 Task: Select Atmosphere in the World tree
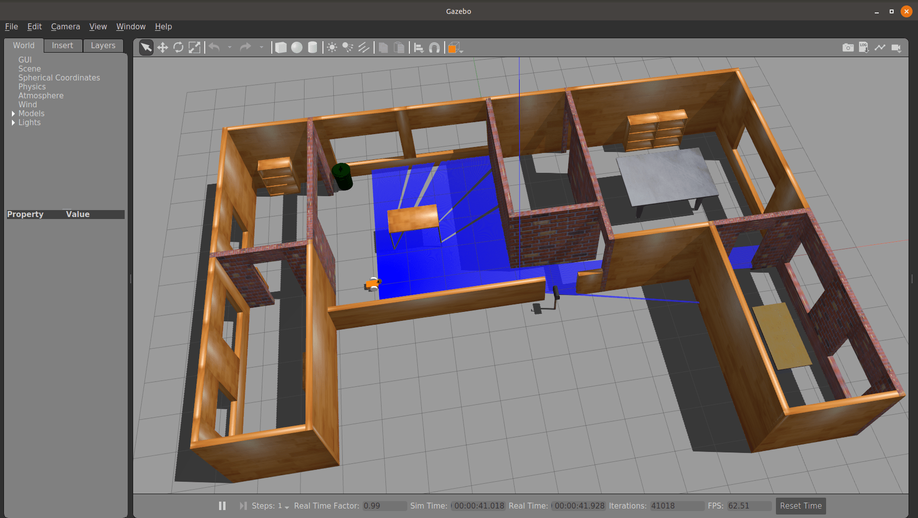coord(41,95)
